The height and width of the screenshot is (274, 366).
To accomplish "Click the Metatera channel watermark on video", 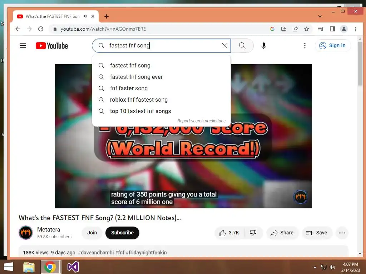I will pos(300,197).
